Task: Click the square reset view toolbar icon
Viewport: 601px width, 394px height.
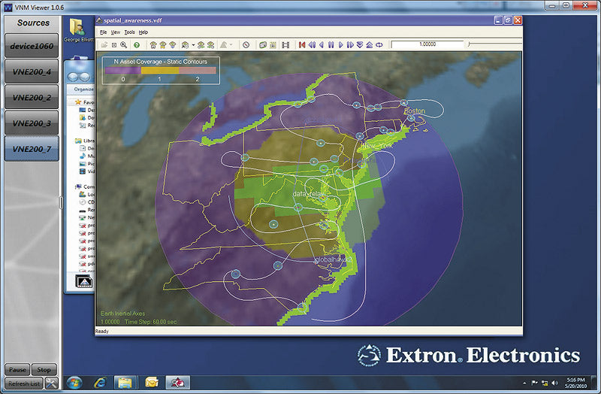Action: (114, 45)
